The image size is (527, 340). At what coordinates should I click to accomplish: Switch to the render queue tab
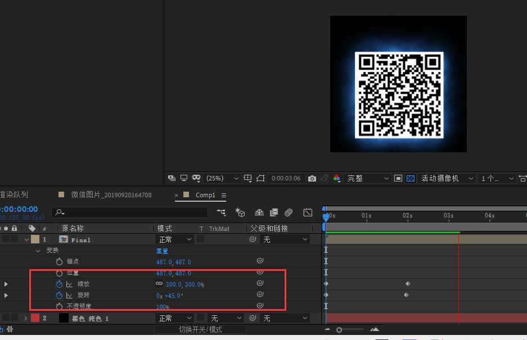coord(14,194)
